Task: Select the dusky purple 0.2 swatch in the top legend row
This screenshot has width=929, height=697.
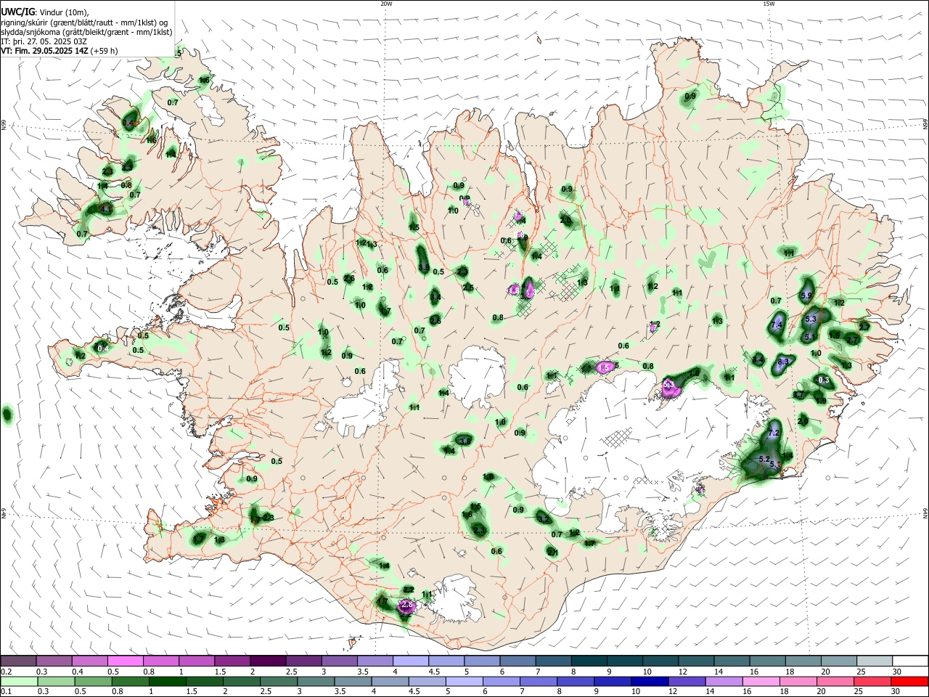Action: (18, 661)
